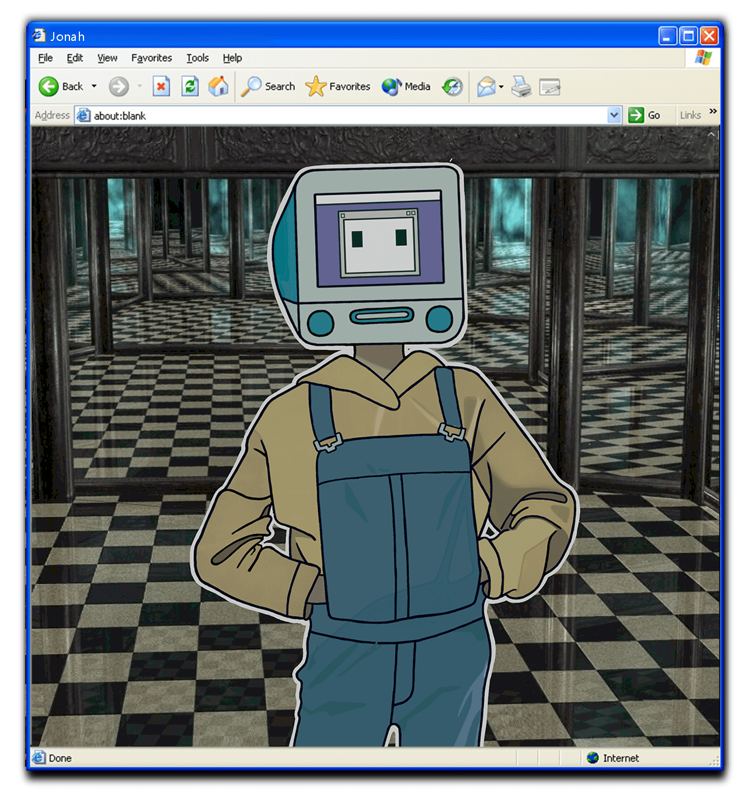Screen dimensions: 752x808
Task: Click the Print printer icon
Action: point(521,86)
